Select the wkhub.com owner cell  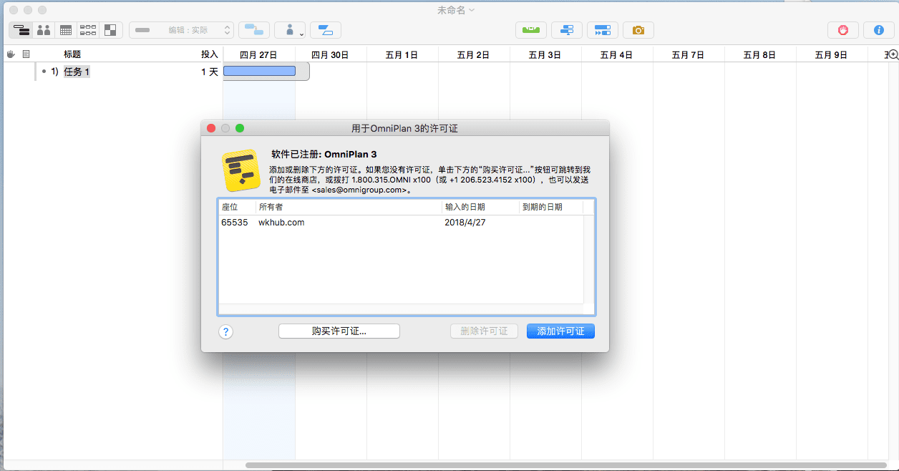(x=281, y=223)
